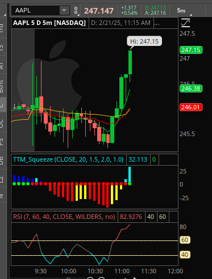Screen dimensions: 212x279
Task: Click the -25 label on the squeeze axis
Action: click(184, 198)
